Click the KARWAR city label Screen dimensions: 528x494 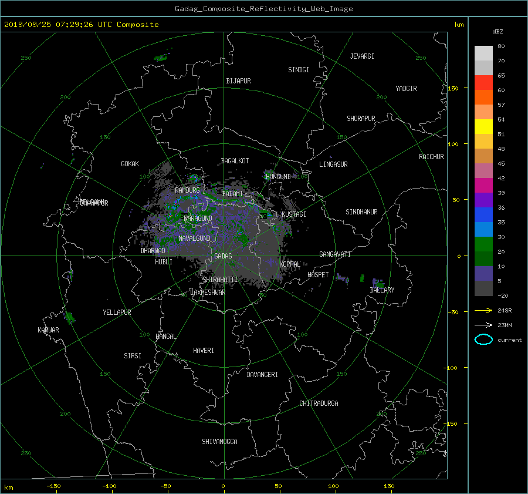click(x=48, y=330)
